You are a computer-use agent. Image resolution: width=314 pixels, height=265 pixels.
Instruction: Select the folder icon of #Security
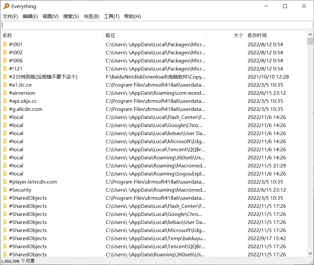5,190
